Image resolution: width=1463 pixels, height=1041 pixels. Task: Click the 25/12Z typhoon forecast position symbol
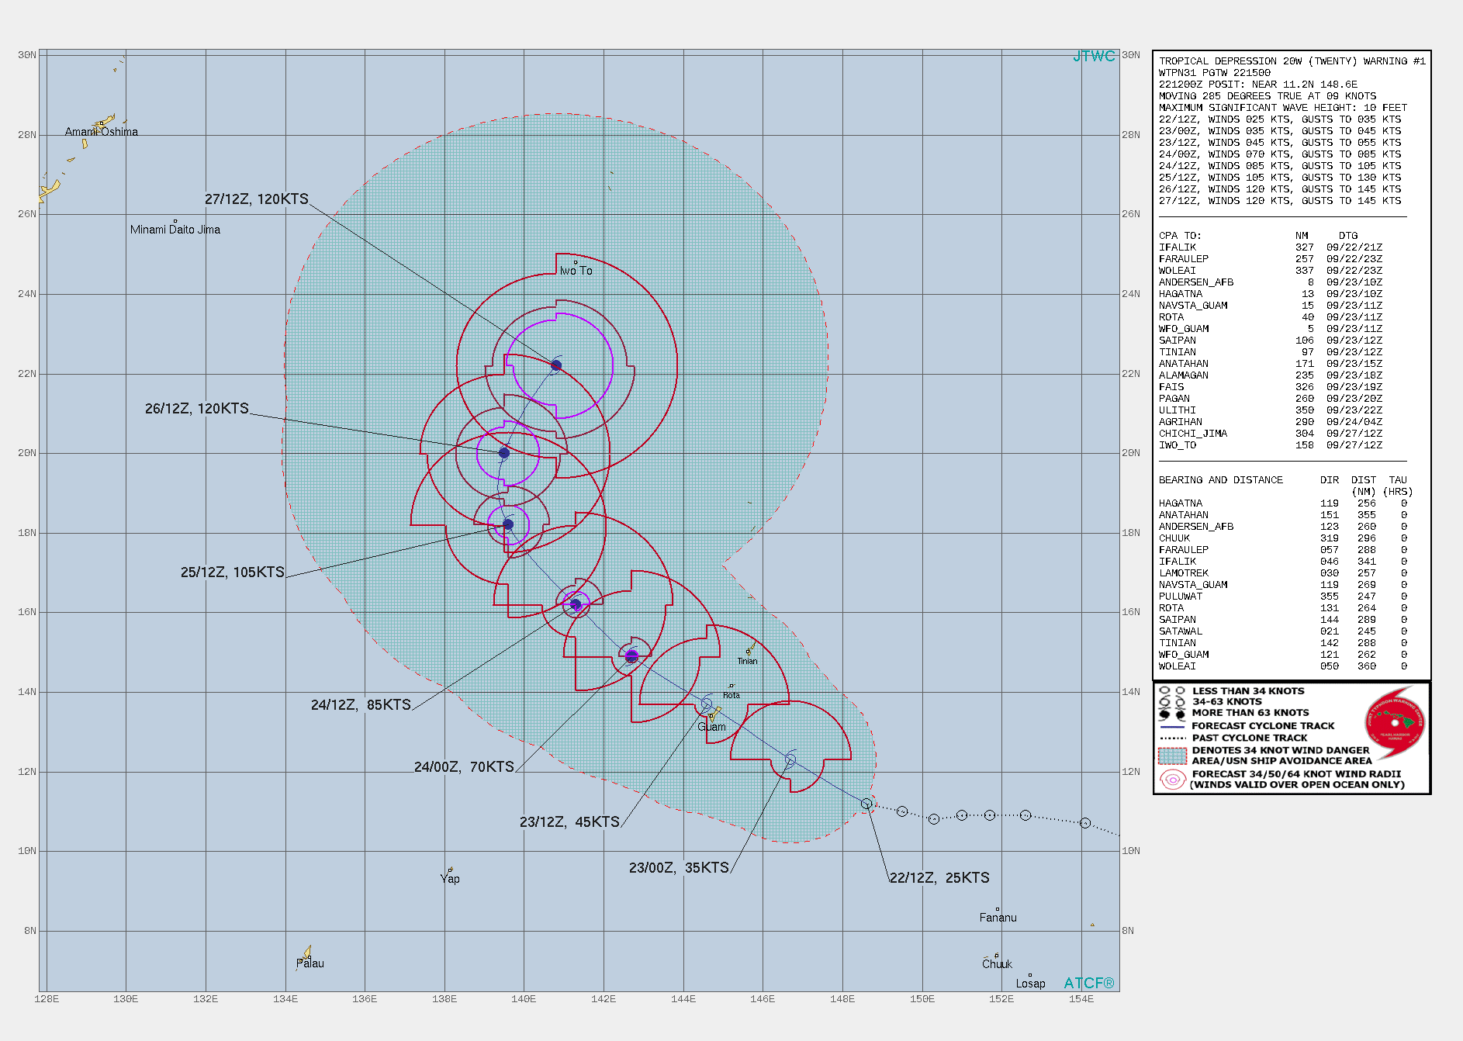point(508,524)
